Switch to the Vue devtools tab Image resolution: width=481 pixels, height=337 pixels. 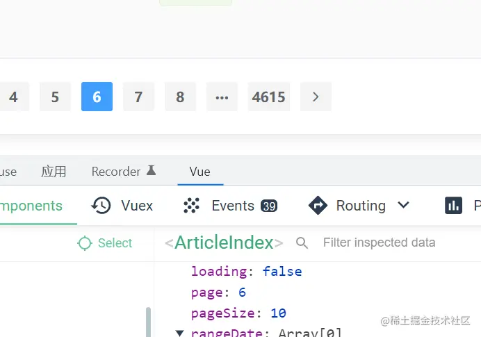pos(199,172)
